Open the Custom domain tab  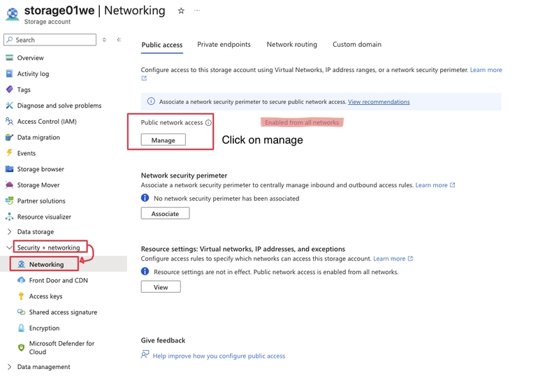click(x=357, y=45)
